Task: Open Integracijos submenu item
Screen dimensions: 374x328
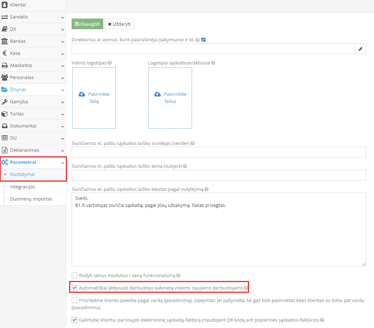Action: click(x=22, y=187)
